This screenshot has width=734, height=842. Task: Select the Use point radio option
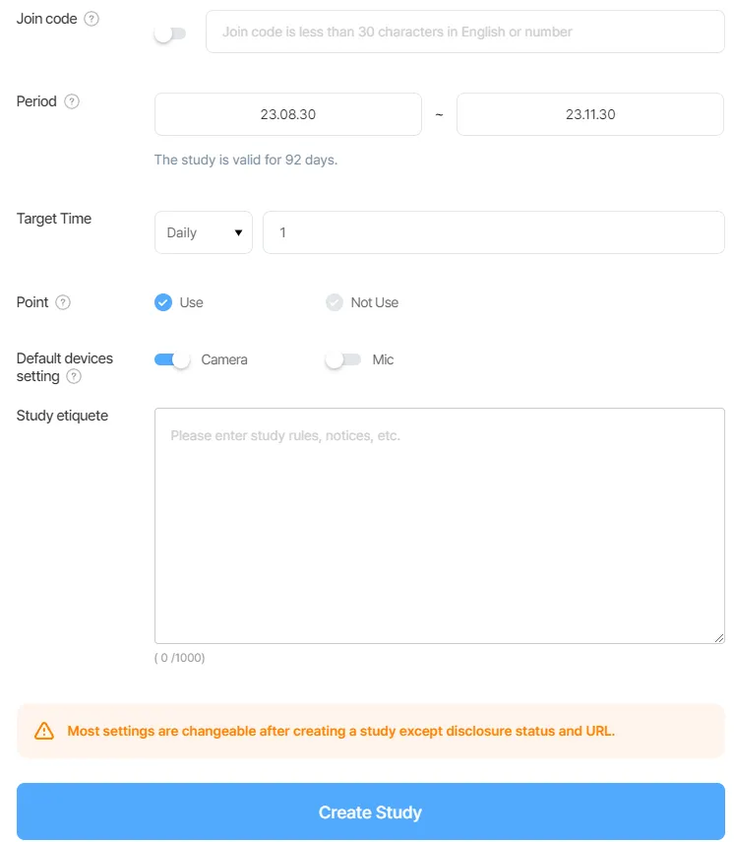[163, 302]
